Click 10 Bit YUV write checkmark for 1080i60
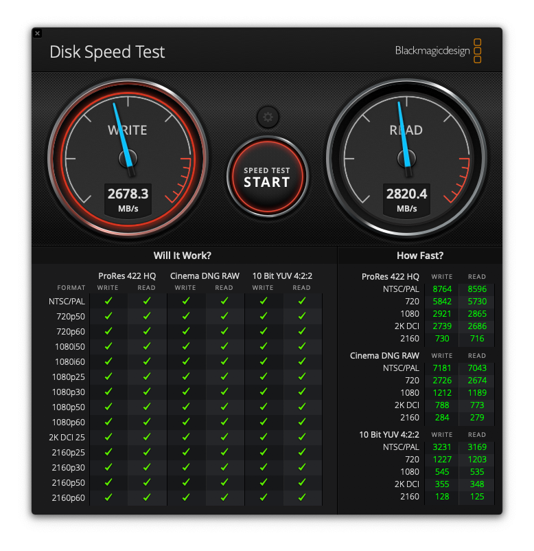 (x=264, y=361)
